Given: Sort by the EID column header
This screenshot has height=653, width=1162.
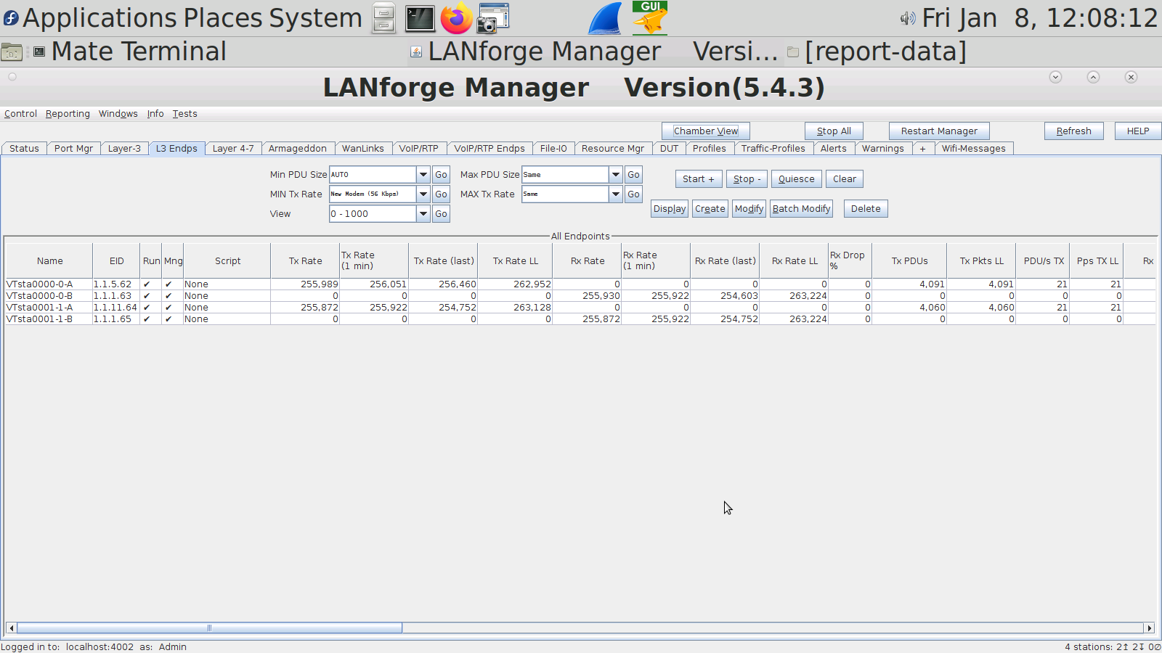Looking at the screenshot, I should click(x=117, y=261).
